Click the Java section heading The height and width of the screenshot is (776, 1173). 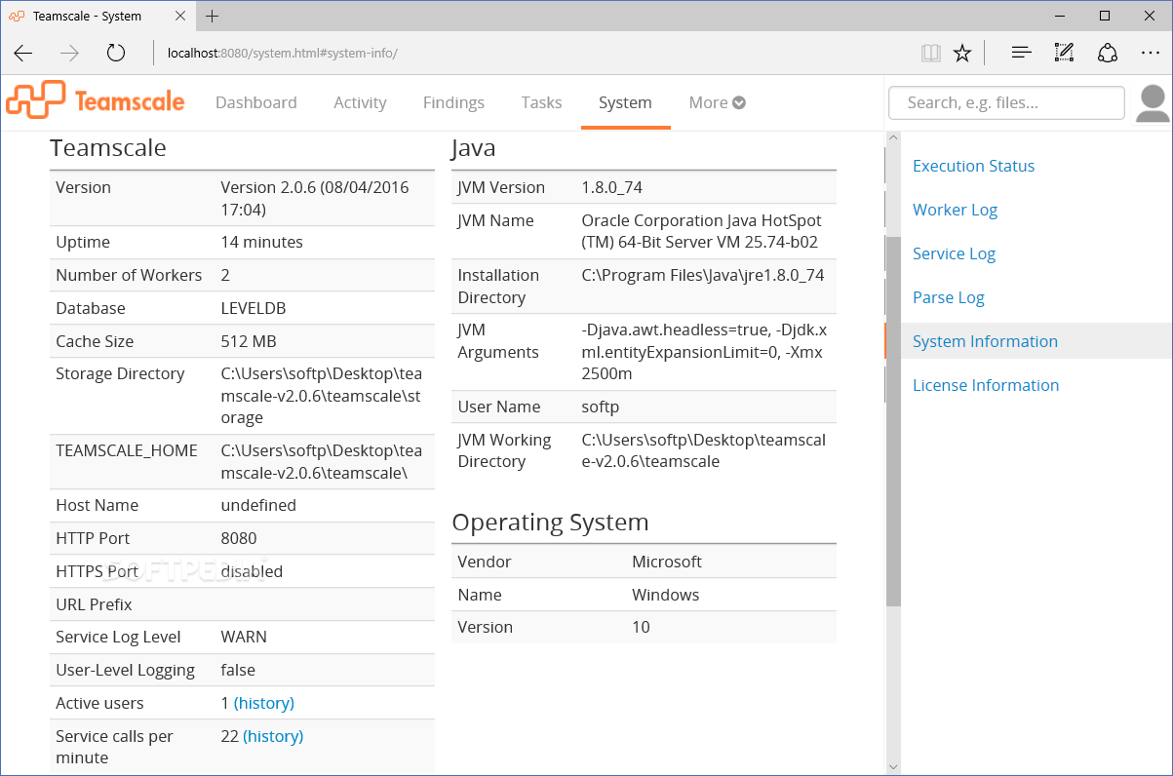coord(474,148)
